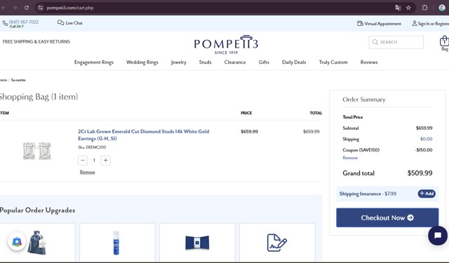Select the blue presentation box upgrade
449x263 pixels.
click(x=197, y=243)
